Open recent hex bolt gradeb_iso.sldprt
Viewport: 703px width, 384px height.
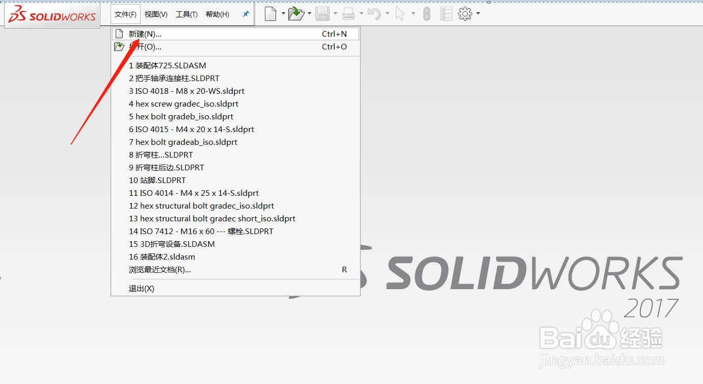(235, 117)
